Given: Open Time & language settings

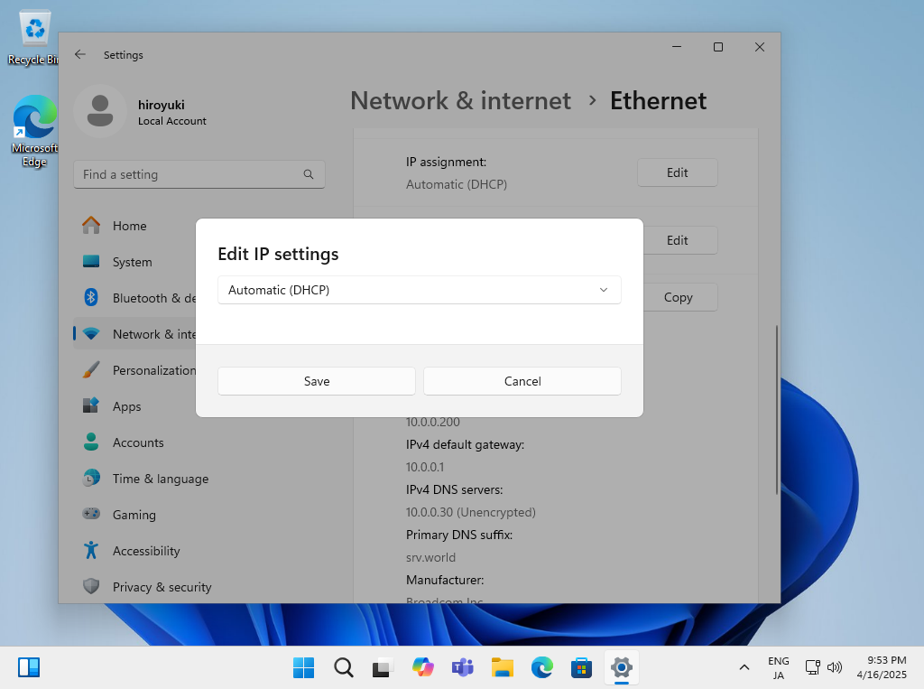Looking at the screenshot, I should pos(199,479).
